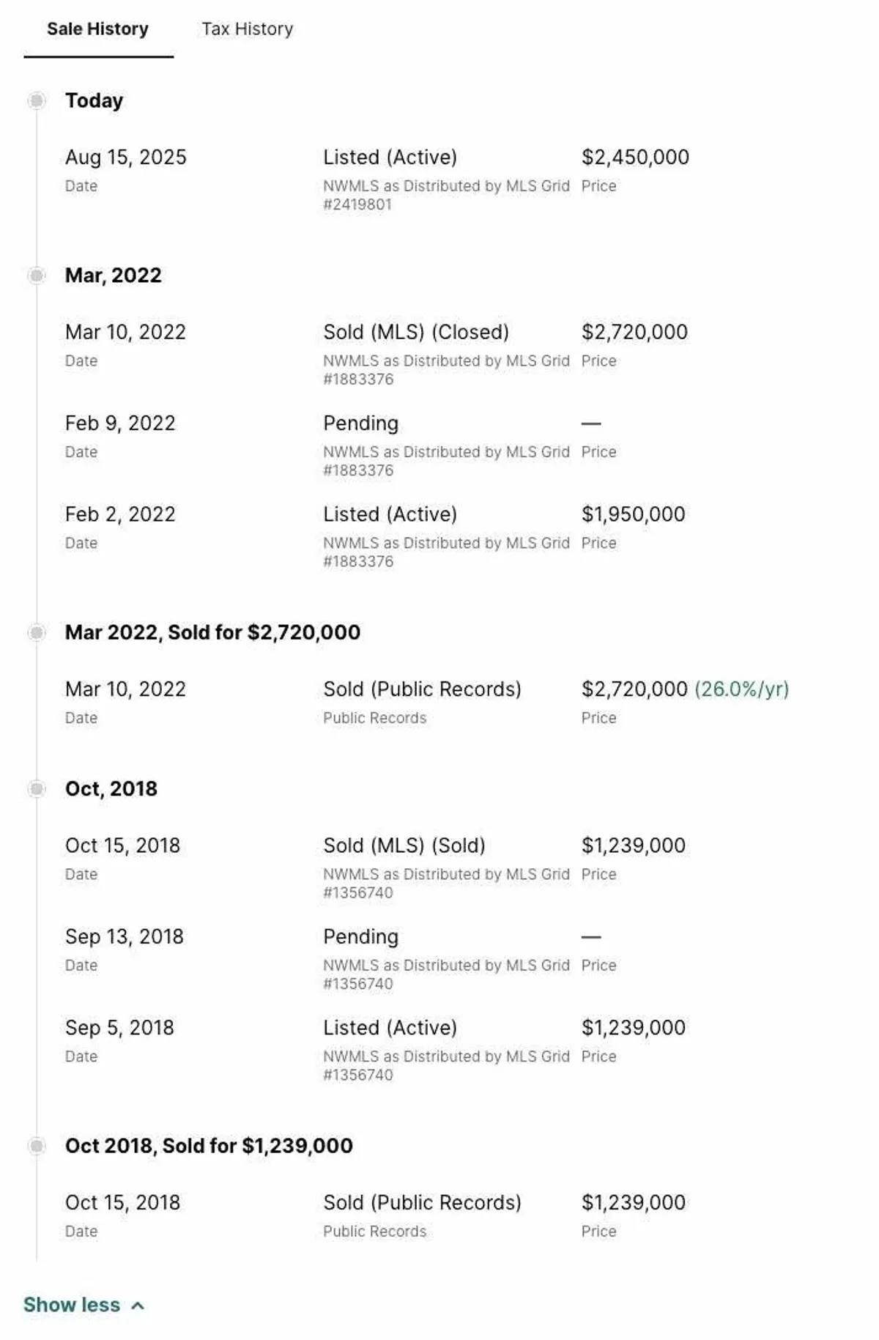Collapse history with Show less
The width and height of the screenshot is (879, 1340).
point(72,1305)
